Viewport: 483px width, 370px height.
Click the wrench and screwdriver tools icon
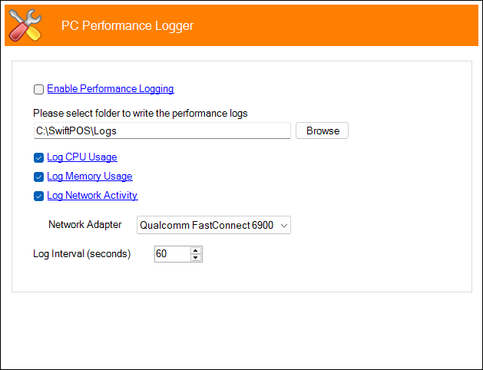pyautogui.click(x=25, y=25)
